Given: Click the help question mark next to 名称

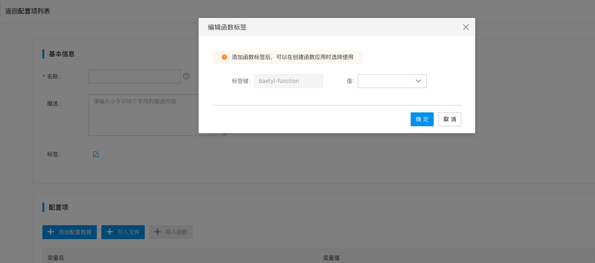Looking at the screenshot, I should coord(186,76).
